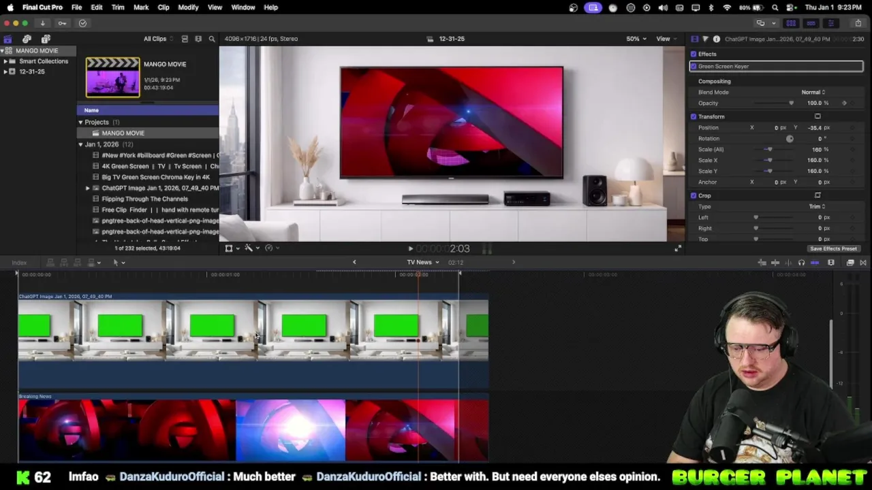Expand the 12-31-25 event
872x490 pixels.
[x=5, y=71]
